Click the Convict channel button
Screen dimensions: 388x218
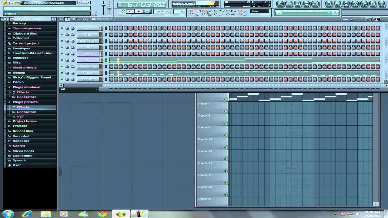pos(88,79)
